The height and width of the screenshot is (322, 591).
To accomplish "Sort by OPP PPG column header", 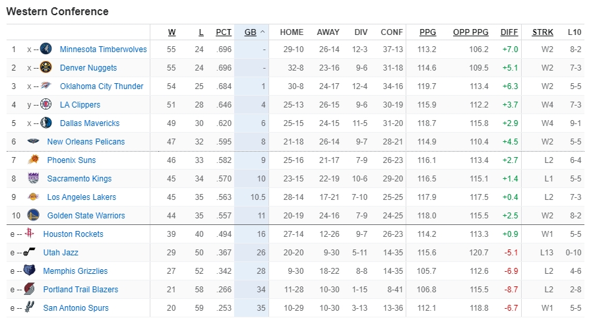I will 470,32.
